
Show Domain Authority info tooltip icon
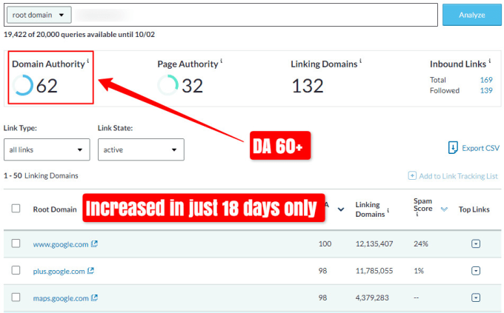(x=87, y=61)
